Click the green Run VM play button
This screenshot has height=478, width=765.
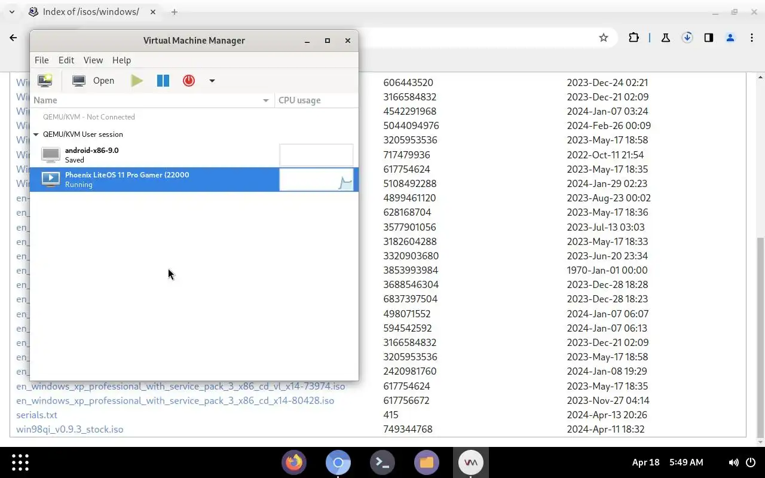click(137, 81)
